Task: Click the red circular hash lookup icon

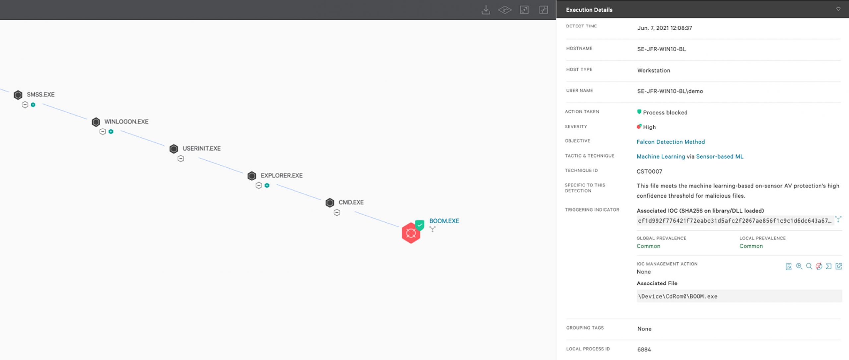Action: [x=819, y=266]
